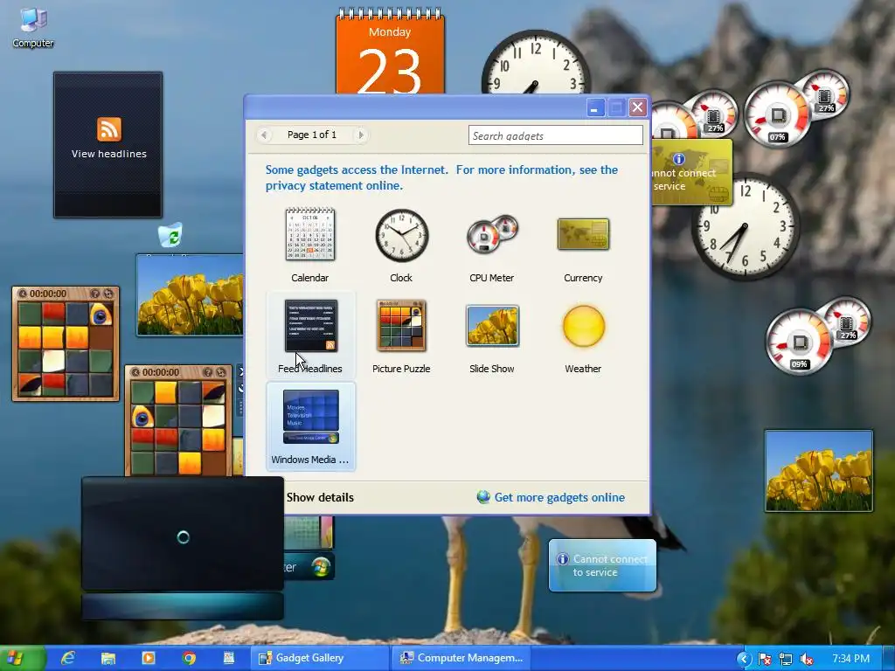
Task: Select the Weather gadget in Gadget Gallery
Action: point(583,335)
